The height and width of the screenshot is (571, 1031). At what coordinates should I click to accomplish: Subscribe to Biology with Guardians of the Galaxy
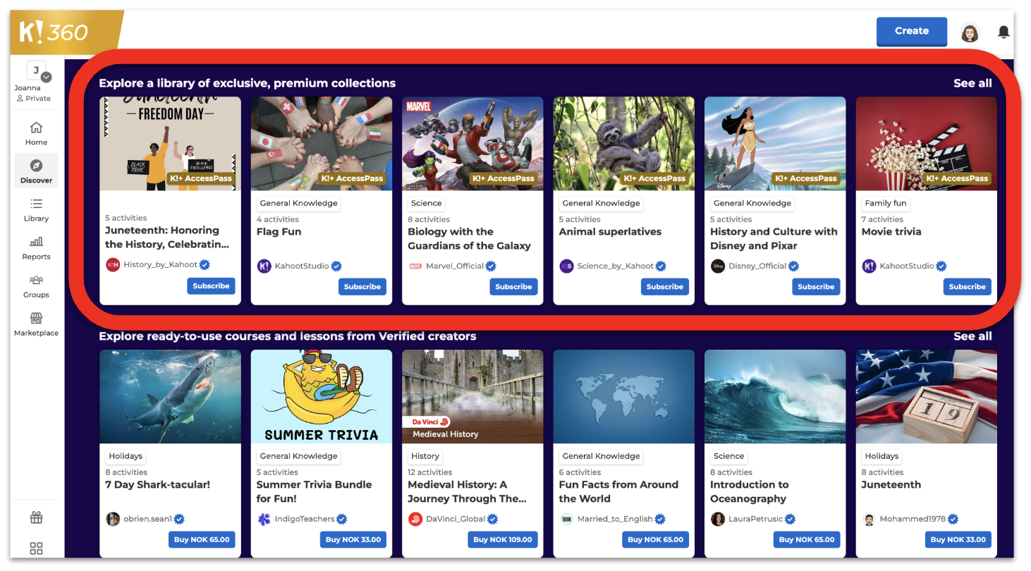coord(513,287)
